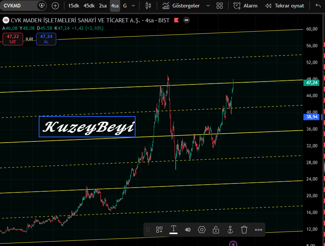Screen dimensions: 325x246
Task: Open drawing templates icon in floating toolbar
Action: (x=159, y=230)
